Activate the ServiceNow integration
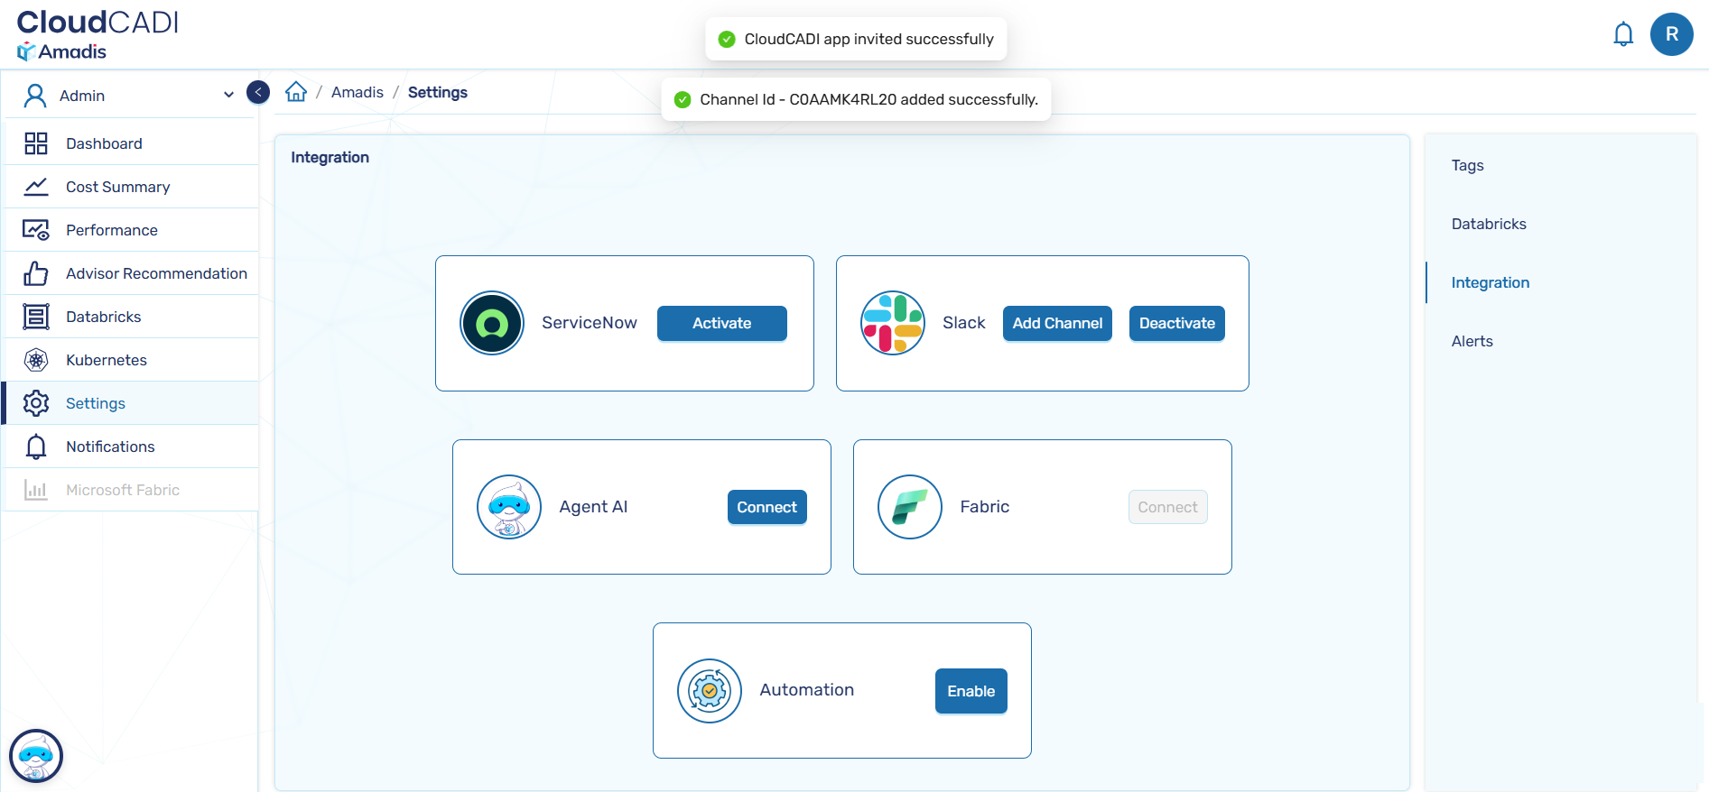 (721, 323)
